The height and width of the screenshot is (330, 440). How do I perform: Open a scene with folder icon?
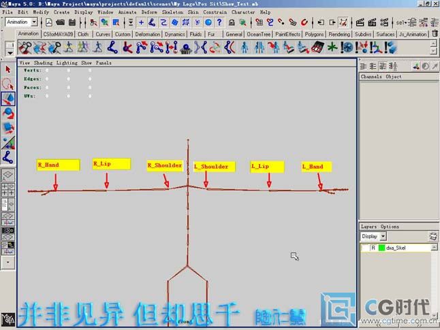(61, 22)
